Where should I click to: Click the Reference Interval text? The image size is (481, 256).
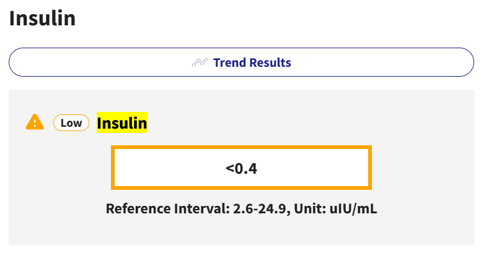tap(168, 208)
